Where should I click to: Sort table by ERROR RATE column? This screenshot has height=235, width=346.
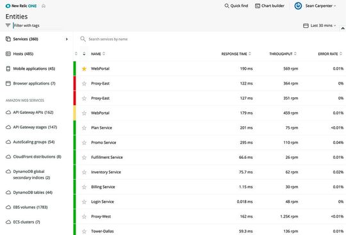(330, 54)
